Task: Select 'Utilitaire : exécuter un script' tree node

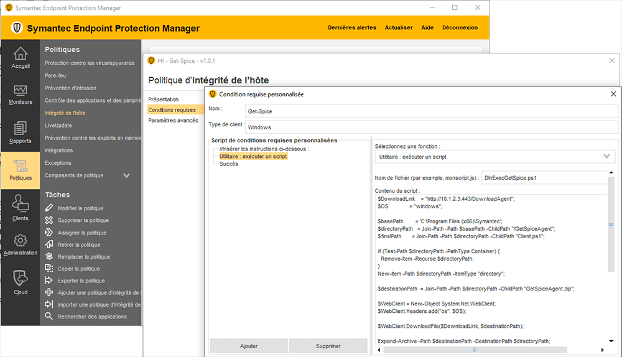Action: [x=253, y=157]
